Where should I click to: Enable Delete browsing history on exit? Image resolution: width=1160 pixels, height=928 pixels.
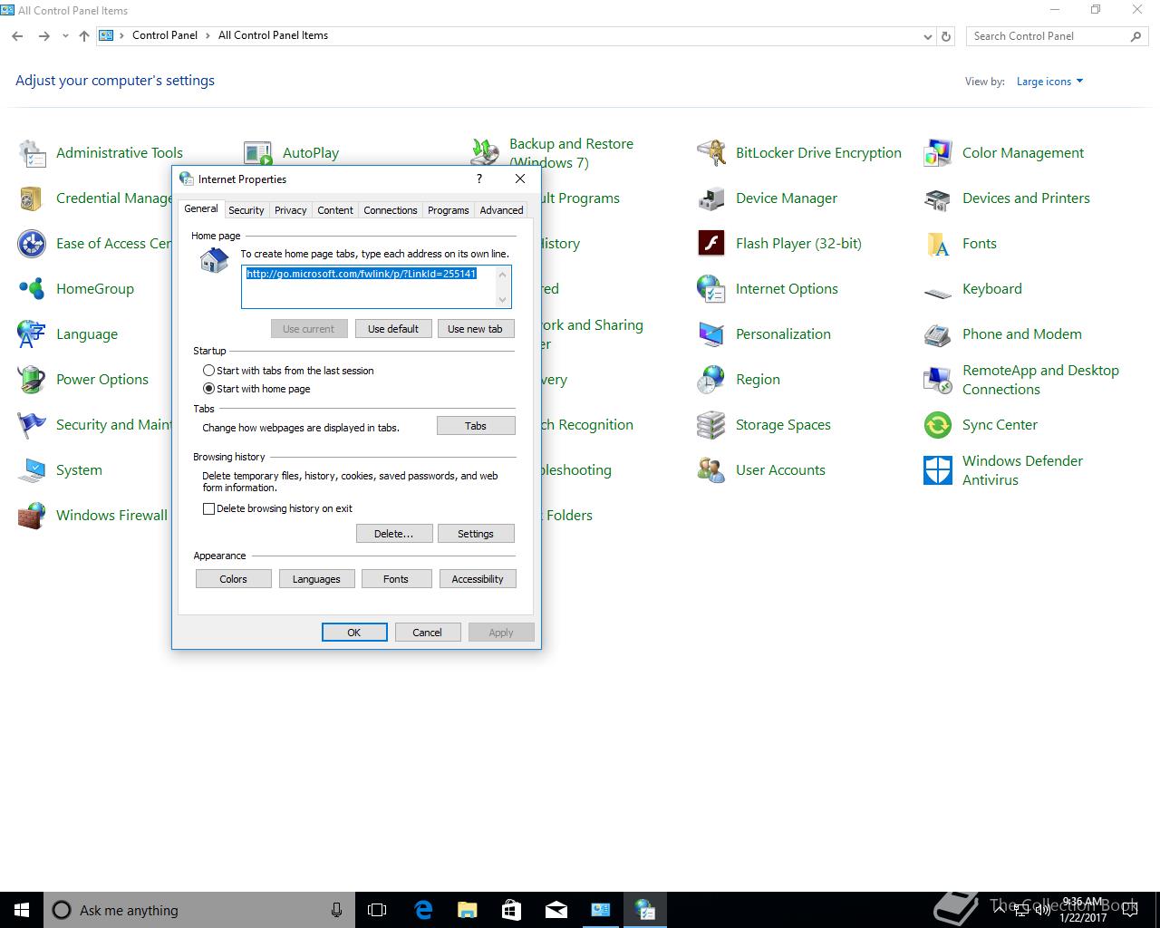click(209, 508)
